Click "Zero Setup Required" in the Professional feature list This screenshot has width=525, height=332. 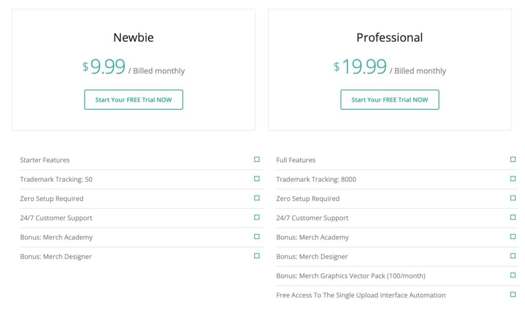[308, 199]
